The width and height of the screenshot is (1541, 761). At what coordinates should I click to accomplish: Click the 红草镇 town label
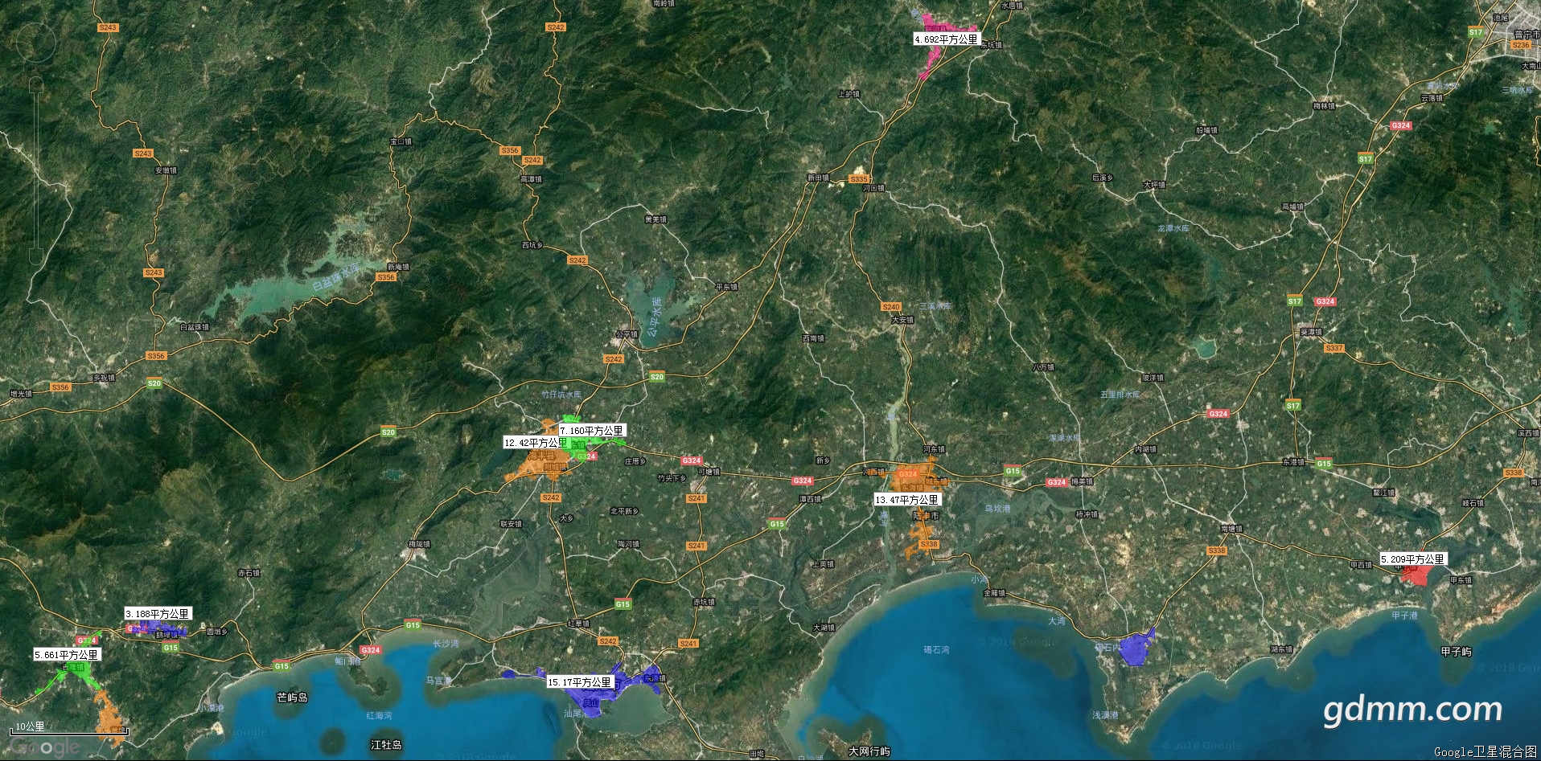pos(578,624)
